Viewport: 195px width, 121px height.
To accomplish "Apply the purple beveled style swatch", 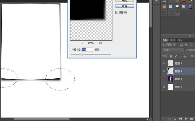I will (x=190, y=6).
